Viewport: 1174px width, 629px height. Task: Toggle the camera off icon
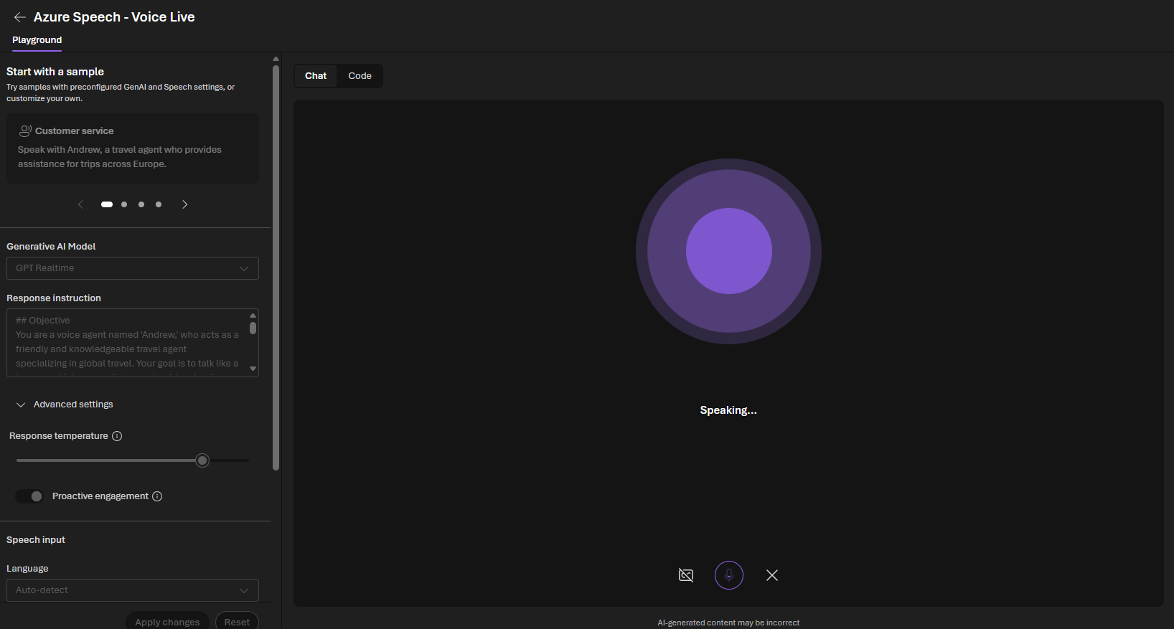click(686, 575)
